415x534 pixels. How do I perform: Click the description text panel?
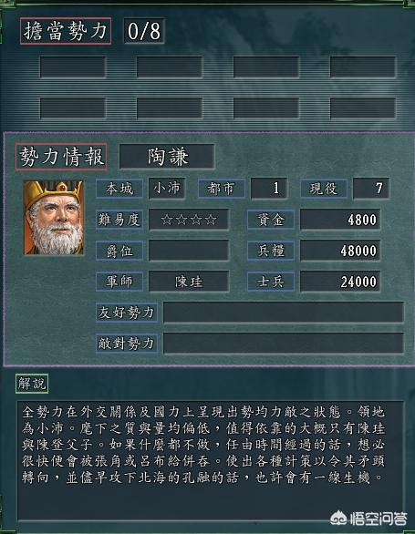pos(211,461)
